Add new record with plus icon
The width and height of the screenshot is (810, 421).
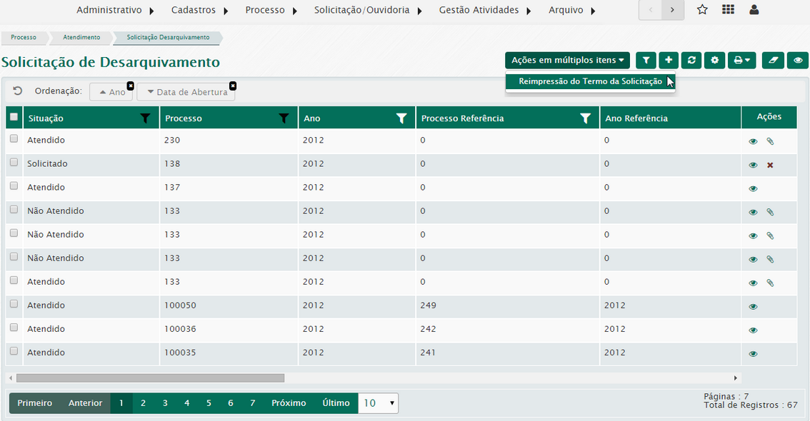pos(669,61)
